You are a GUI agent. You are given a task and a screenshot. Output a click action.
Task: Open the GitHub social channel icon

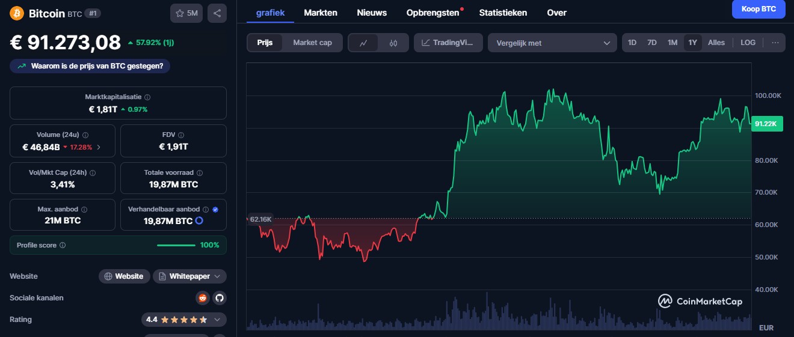point(219,298)
